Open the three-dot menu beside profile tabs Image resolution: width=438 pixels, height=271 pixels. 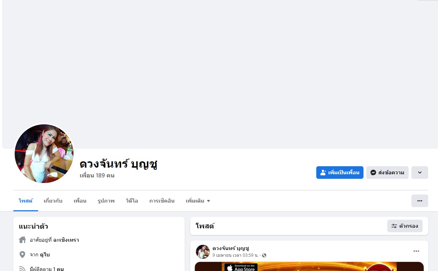[420, 201]
